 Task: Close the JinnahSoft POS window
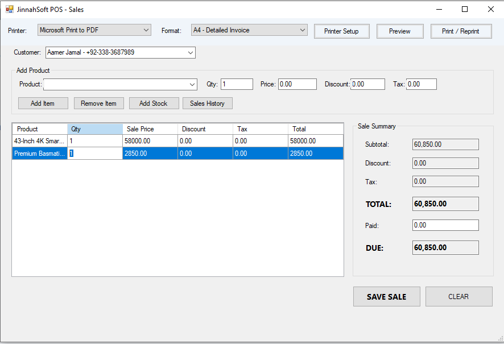491,9
